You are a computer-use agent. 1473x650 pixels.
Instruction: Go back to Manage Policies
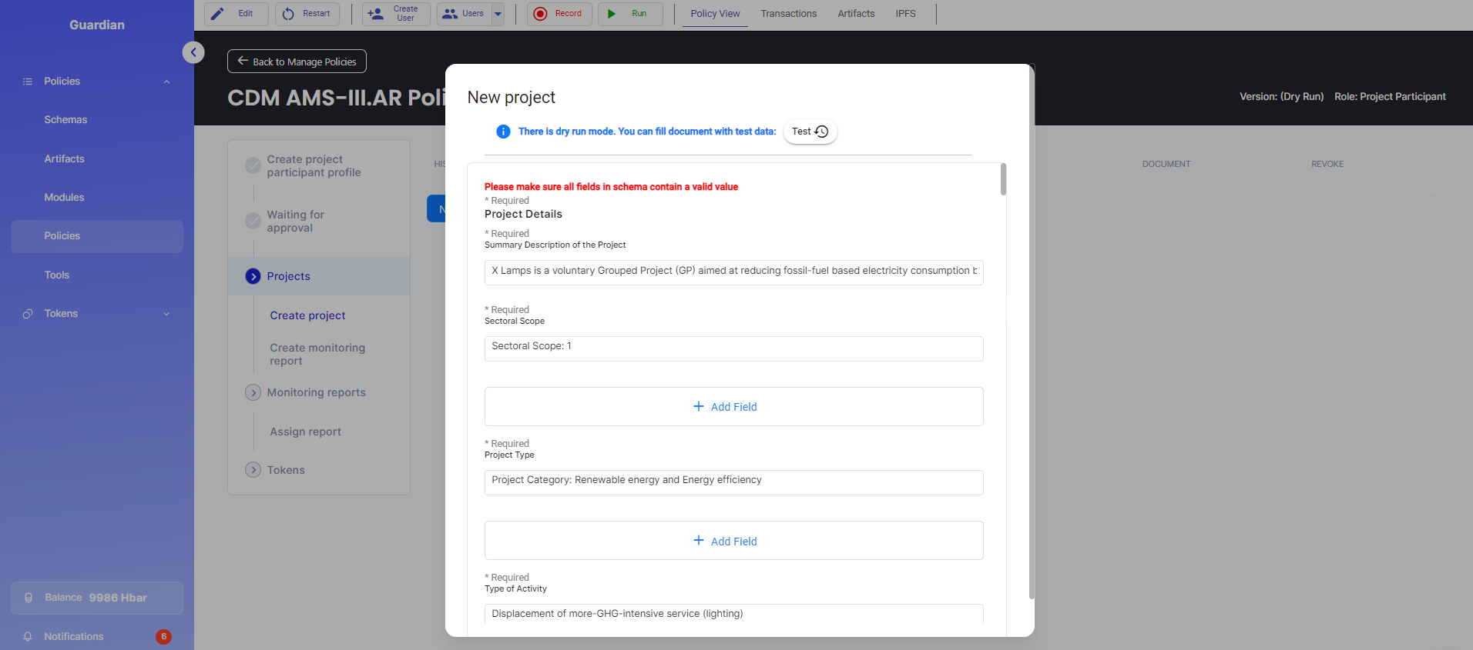pos(297,62)
